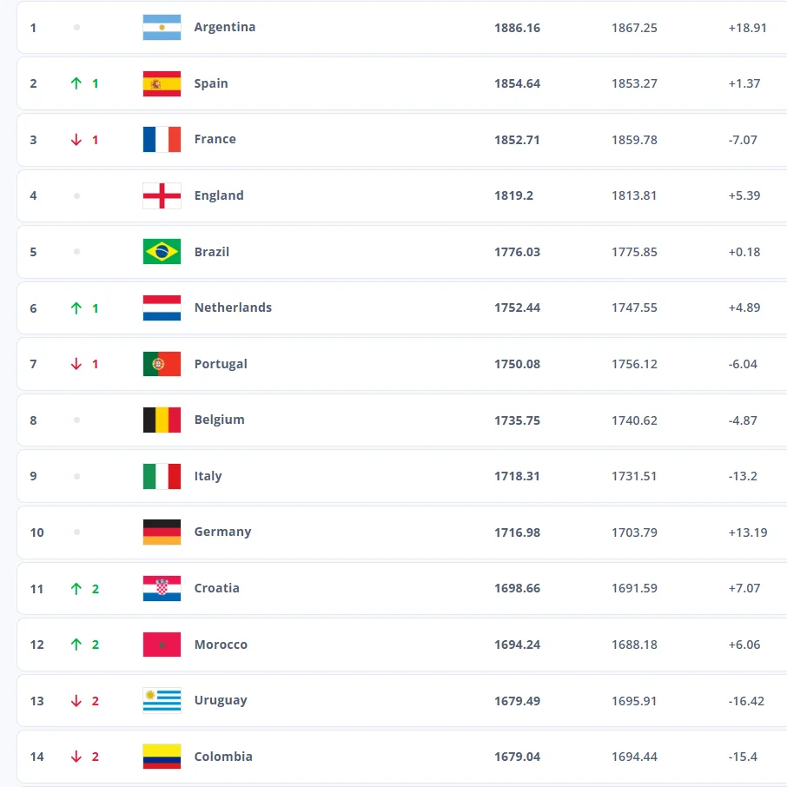Click the Netherlands flag icon
Image resolution: width=787 pixels, height=787 pixels.
click(x=162, y=308)
